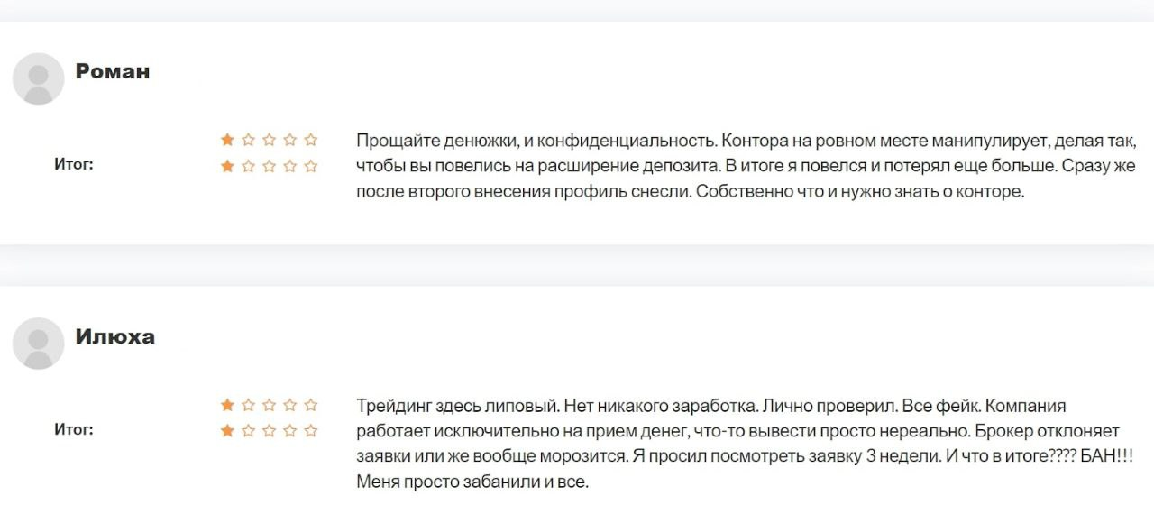Open reviewer name Илюха
1154x523 pixels.
pyautogui.click(x=115, y=337)
